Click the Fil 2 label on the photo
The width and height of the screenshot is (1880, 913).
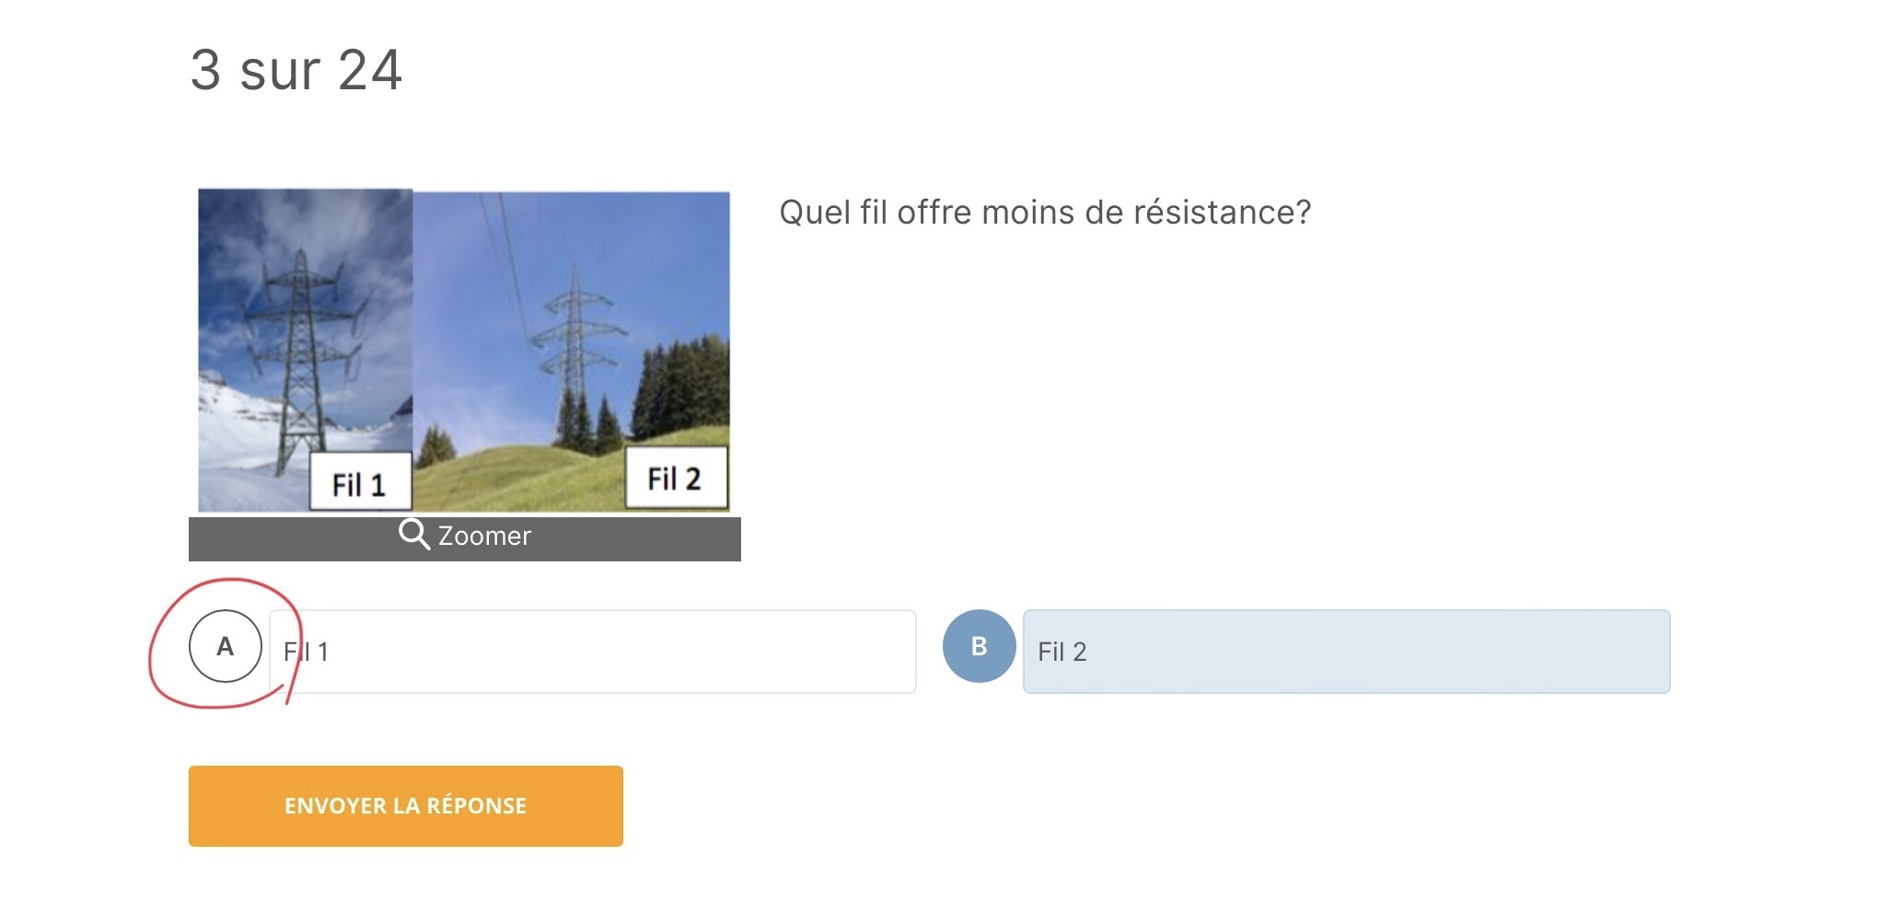[x=675, y=479]
